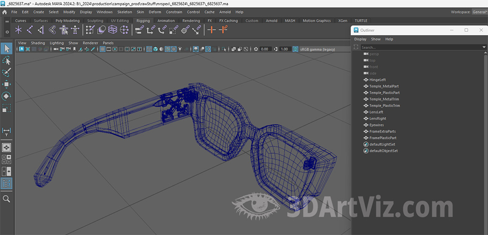Expand the Outliner search filter dropdown arrow
This screenshot has width=488, height=235.
pyautogui.click(x=484, y=47)
